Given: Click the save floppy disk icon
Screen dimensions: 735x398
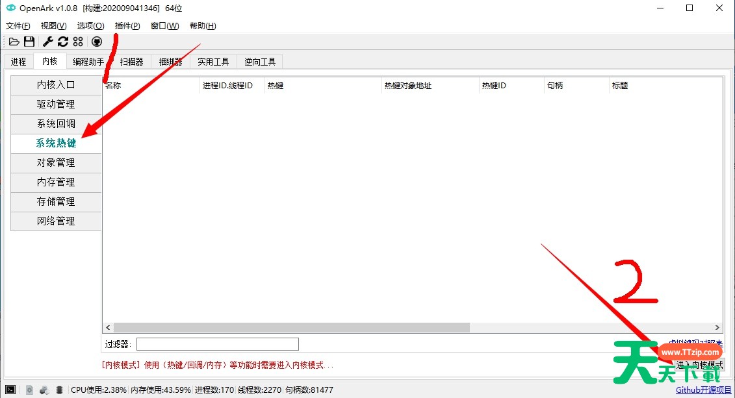Looking at the screenshot, I should tap(29, 42).
